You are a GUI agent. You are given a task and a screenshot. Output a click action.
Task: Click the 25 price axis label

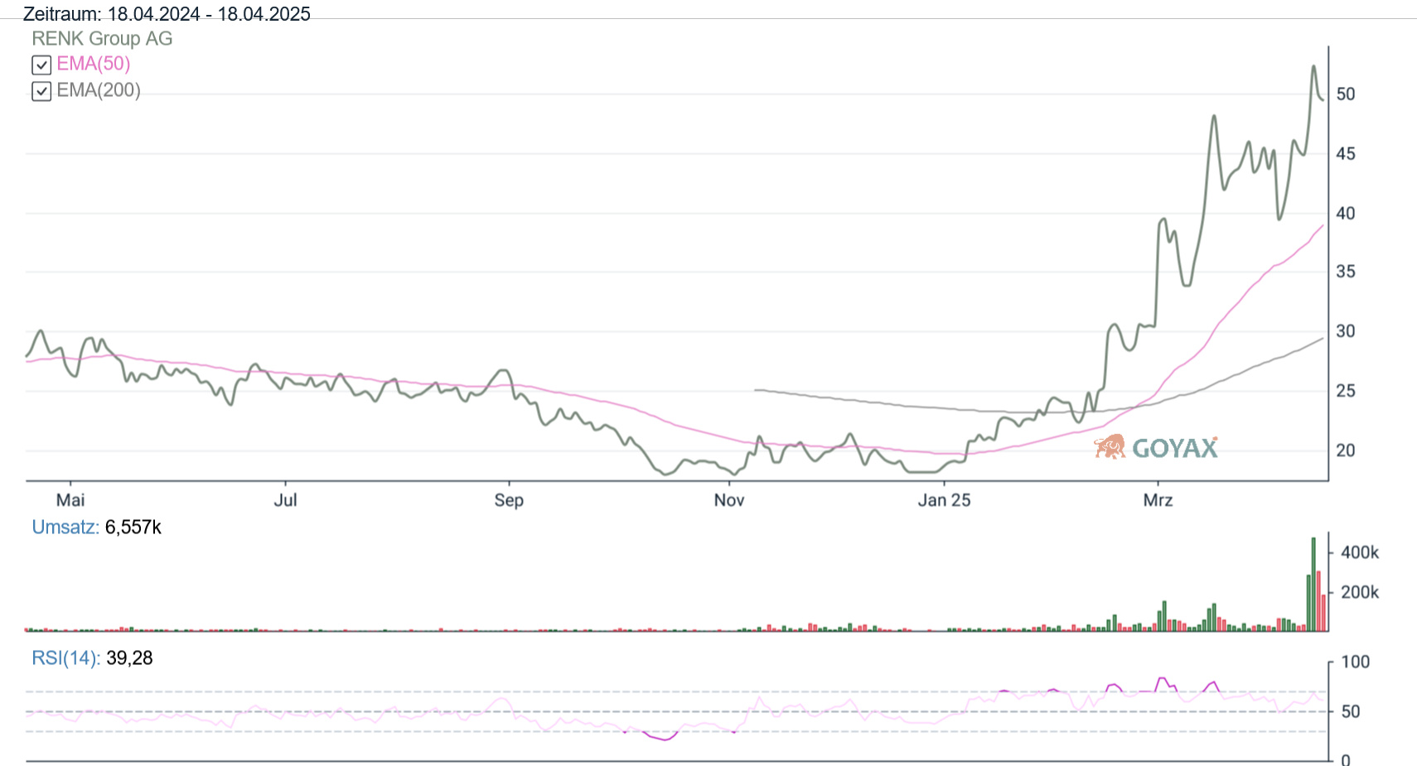click(1346, 391)
